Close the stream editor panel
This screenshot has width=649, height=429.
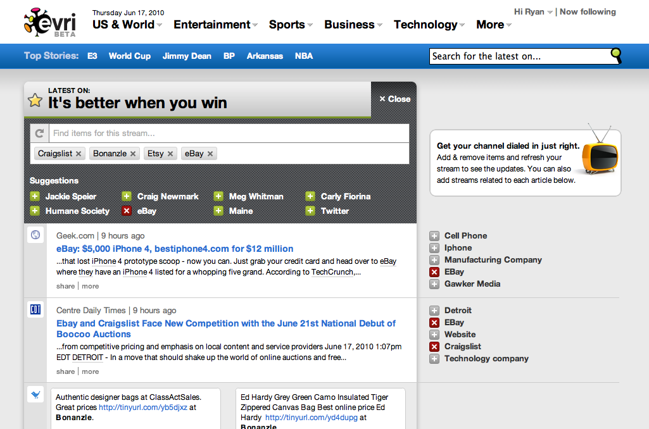[395, 99]
